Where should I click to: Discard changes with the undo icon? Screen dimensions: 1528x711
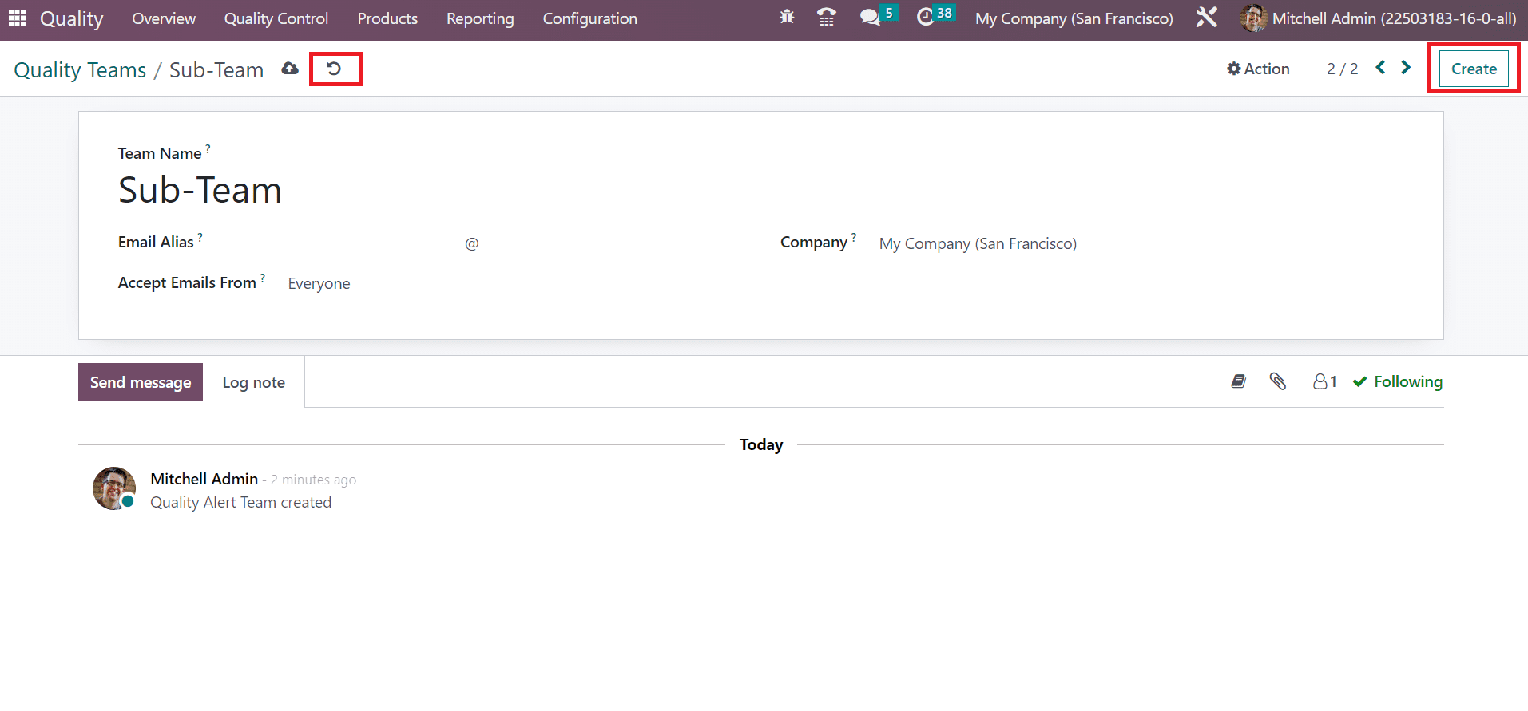coord(335,69)
